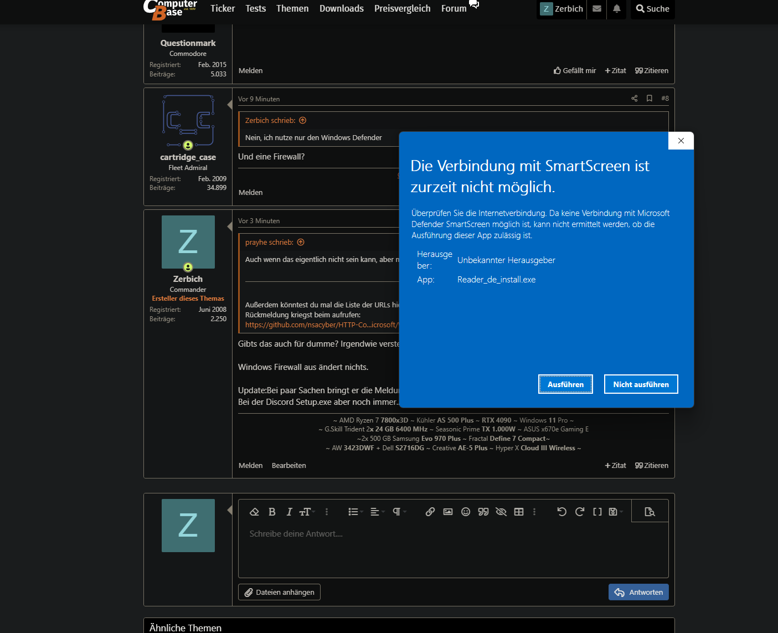778x633 pixels.
Task: Close the SmartScreen dialog
Action: tap(681, 141)
